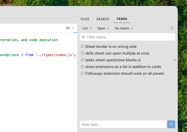
Task: Switch to the FILES tab
Action: point(85,19)
